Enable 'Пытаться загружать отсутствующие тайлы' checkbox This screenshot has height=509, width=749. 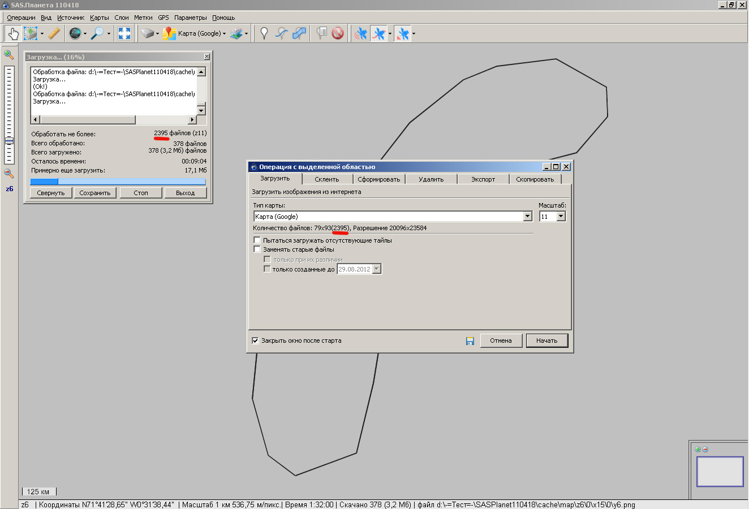257,240
